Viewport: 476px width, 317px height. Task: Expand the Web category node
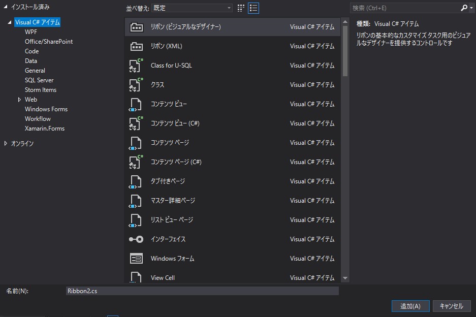tap(19, 100)
